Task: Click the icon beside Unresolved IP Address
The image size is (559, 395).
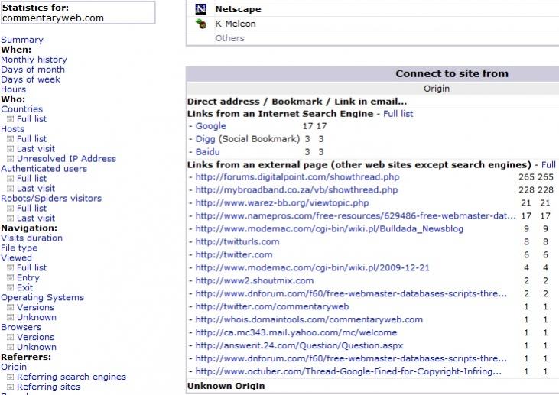Action: click(11, 159)
